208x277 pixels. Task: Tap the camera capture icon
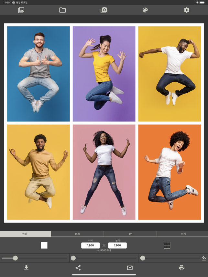coord(104,10)
